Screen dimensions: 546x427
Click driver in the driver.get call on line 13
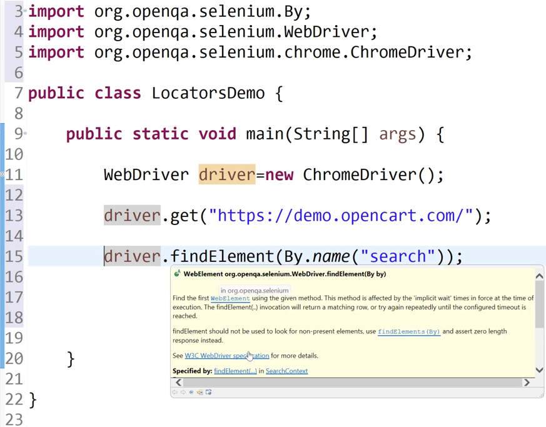click(132, 216)
